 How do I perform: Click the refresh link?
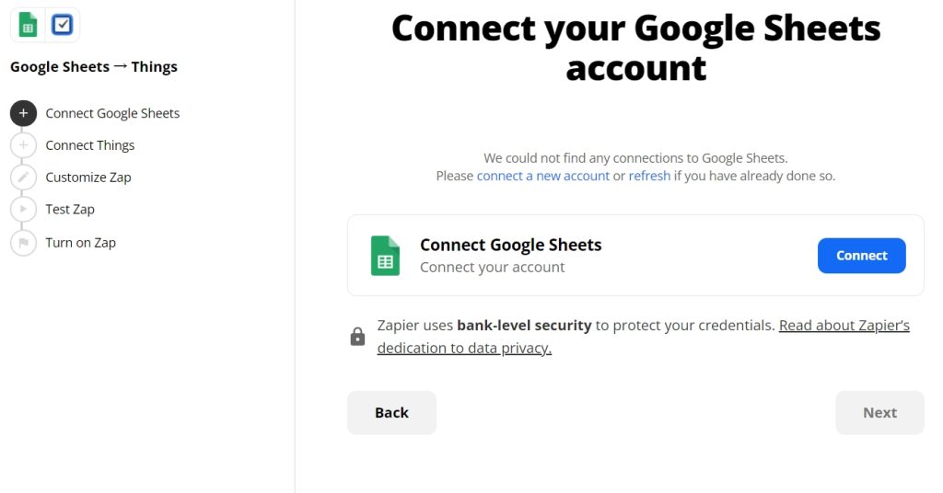[x=649, y=176]
